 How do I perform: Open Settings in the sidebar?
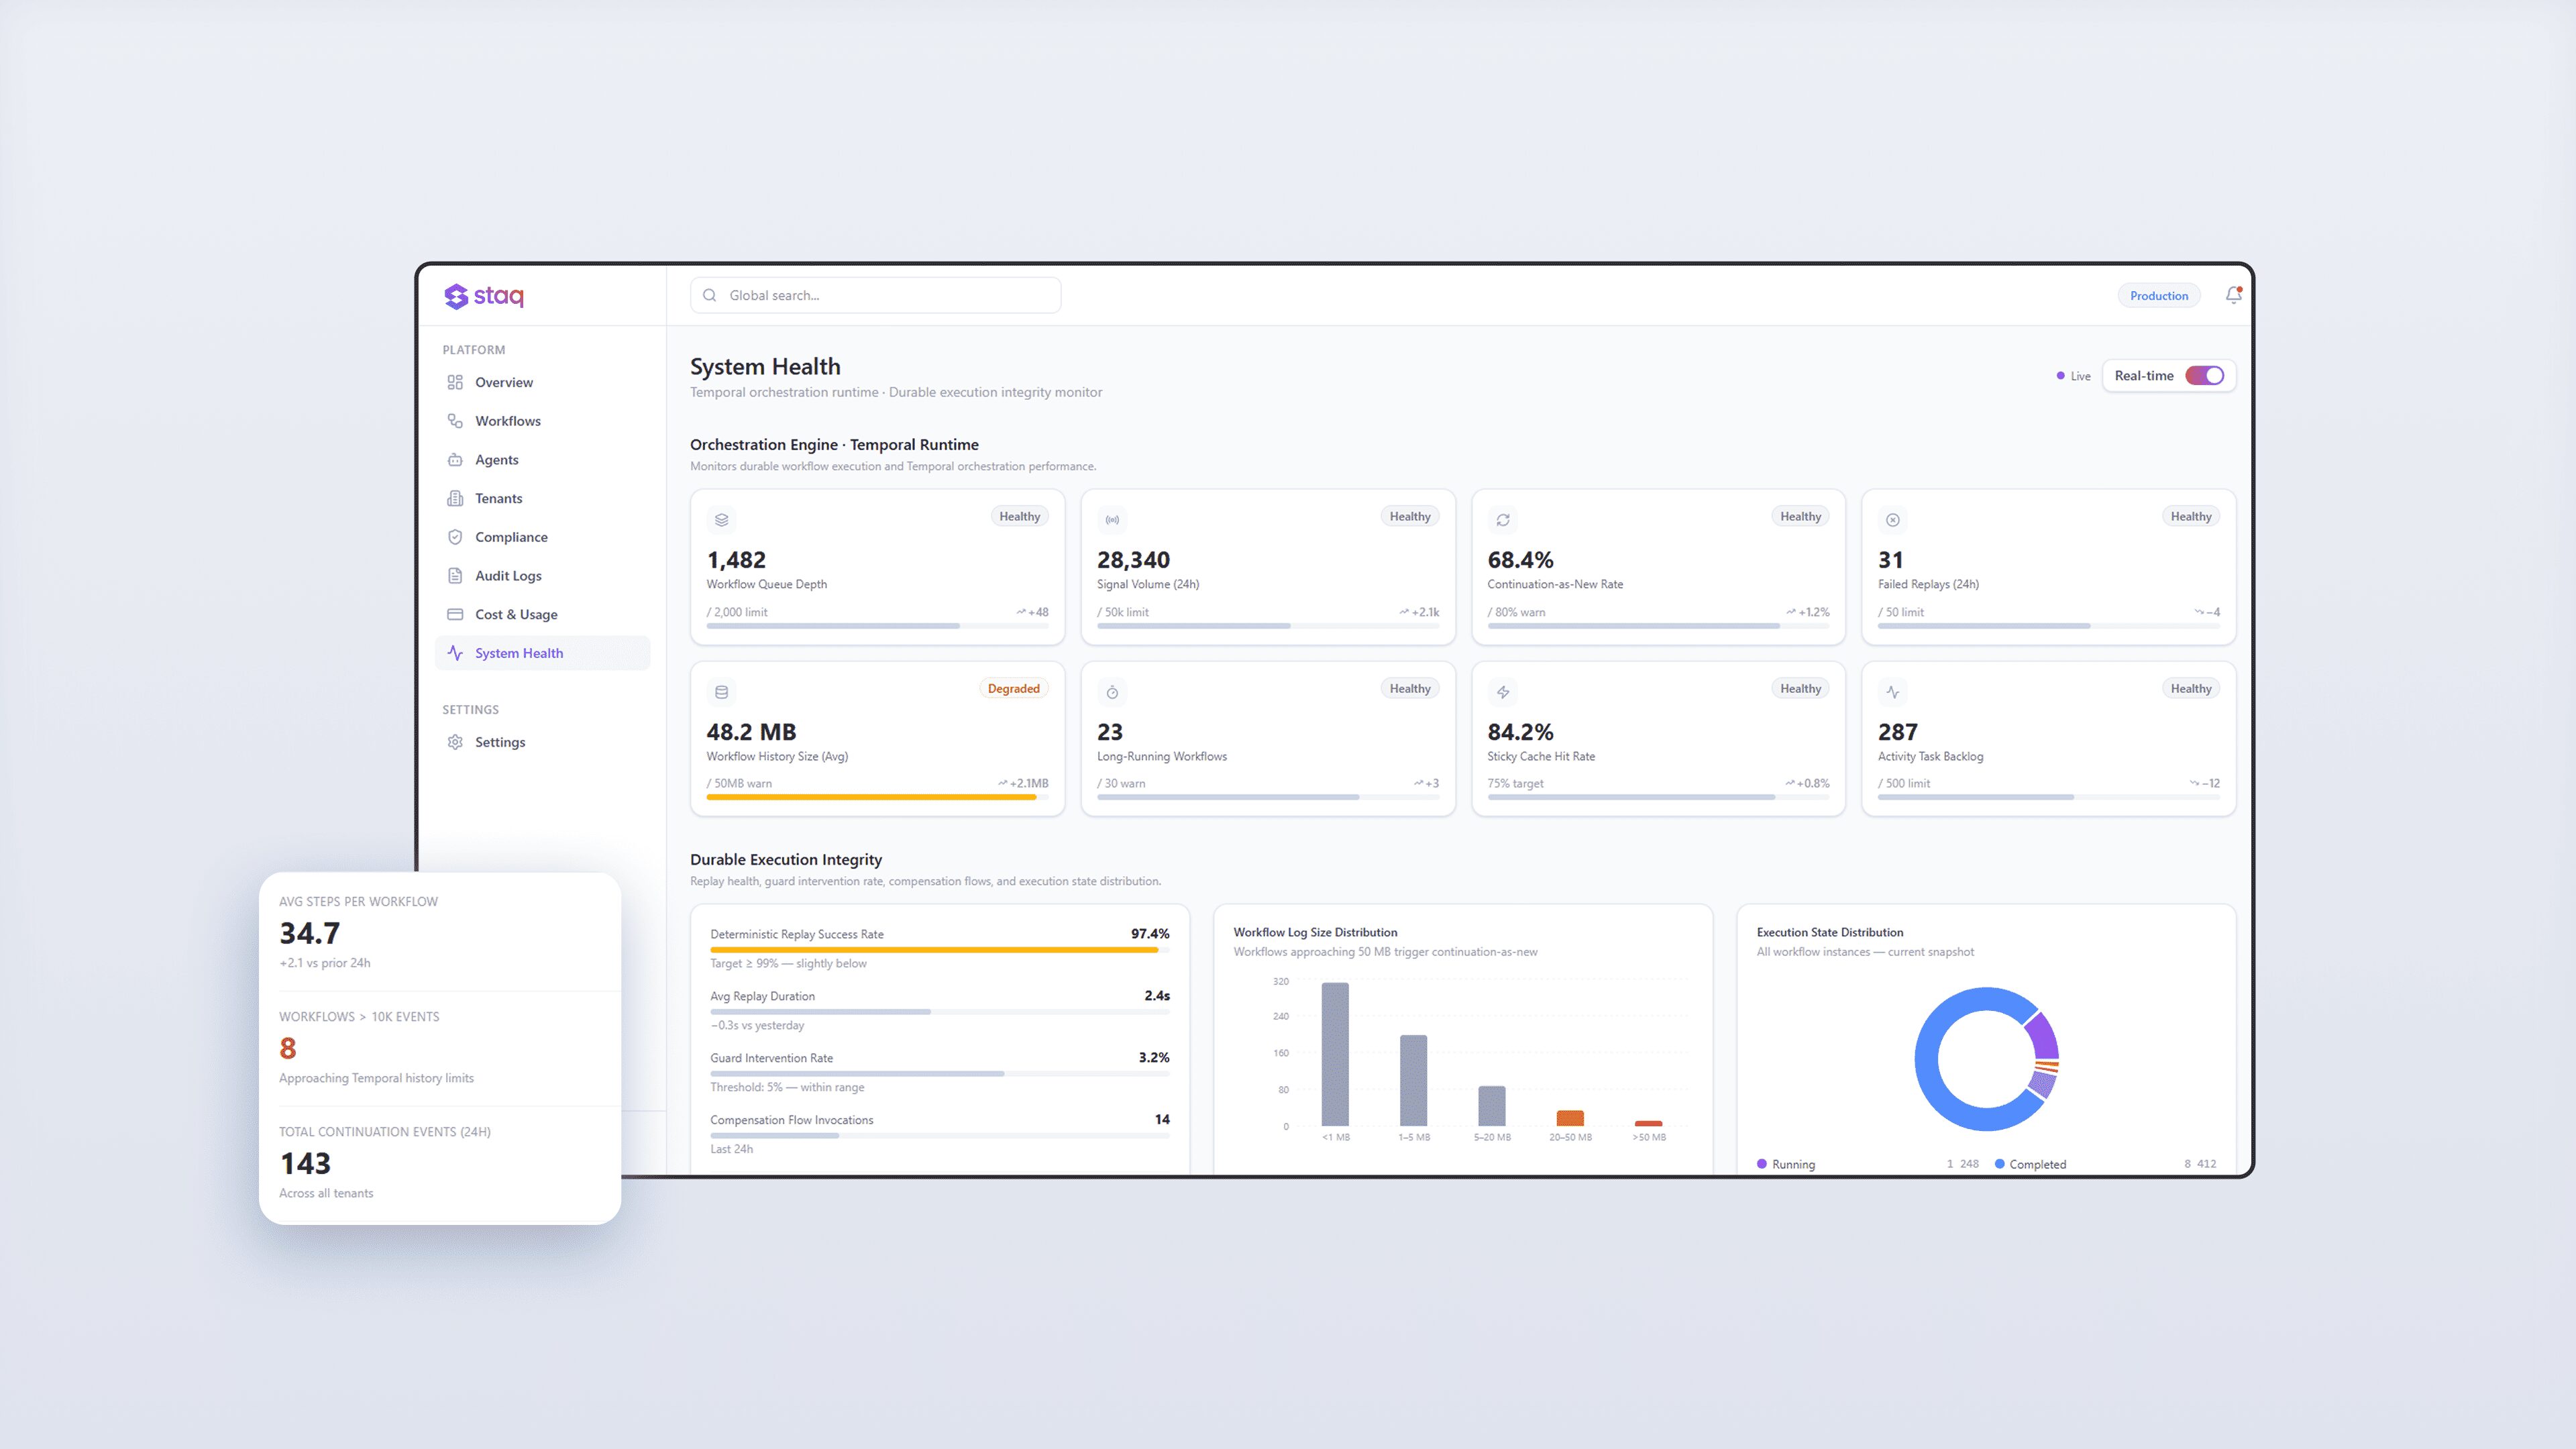(x=499, y=742)
